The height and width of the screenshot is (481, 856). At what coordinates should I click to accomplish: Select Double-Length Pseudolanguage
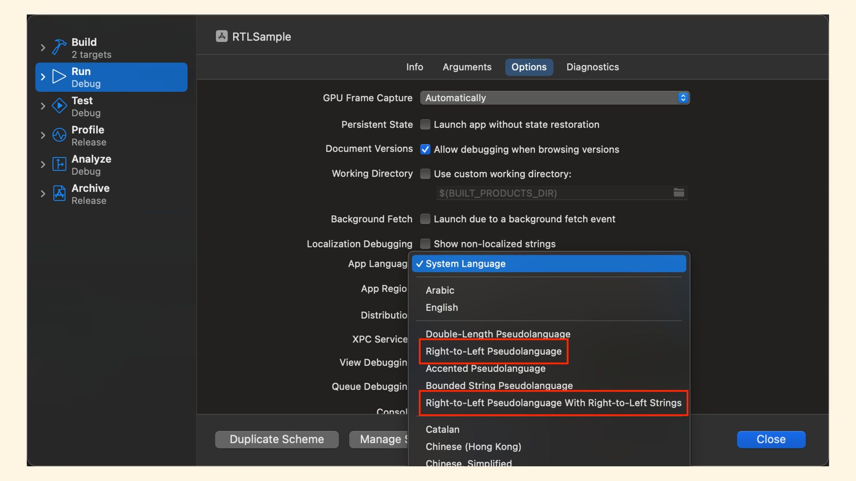point(549,334)
